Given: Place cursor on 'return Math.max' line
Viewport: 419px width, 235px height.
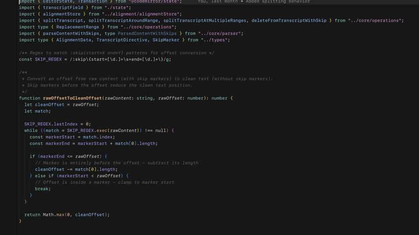Looking at the screenshot, I should point(67,215).
